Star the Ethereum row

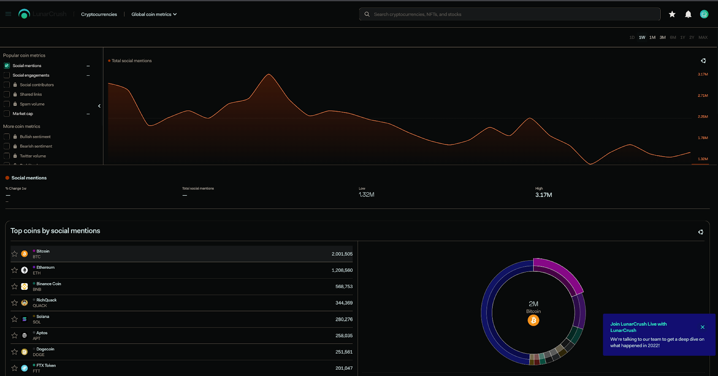(14, 270)
